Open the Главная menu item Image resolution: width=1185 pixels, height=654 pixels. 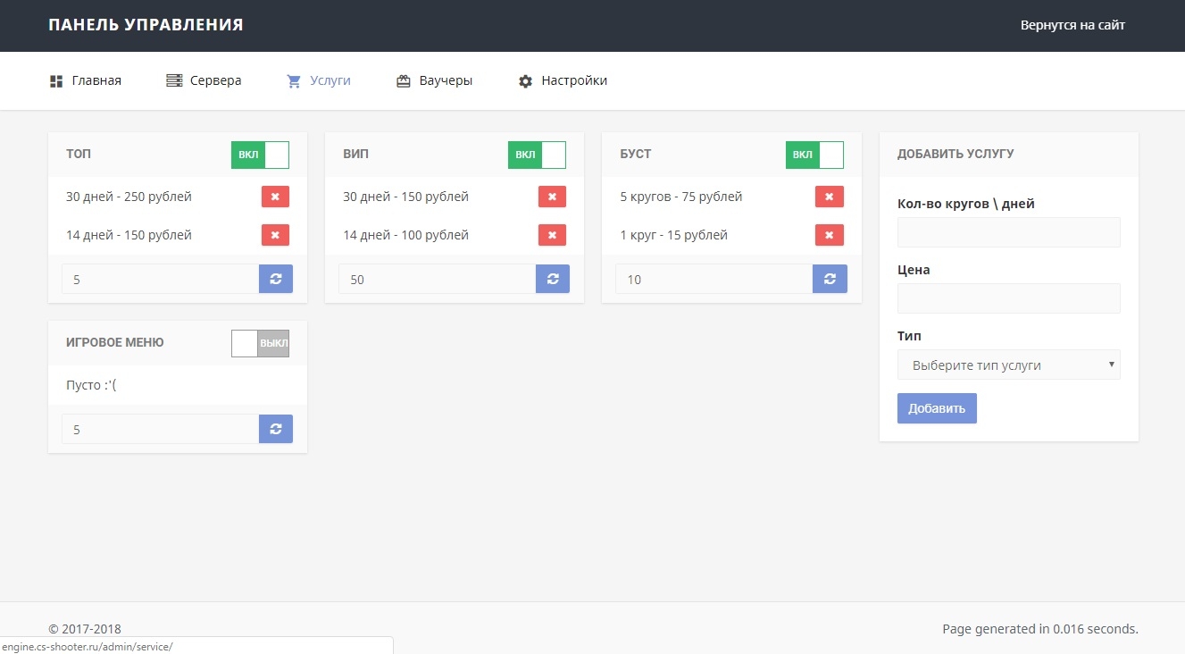pyautogui.click(x=86, y=80)
